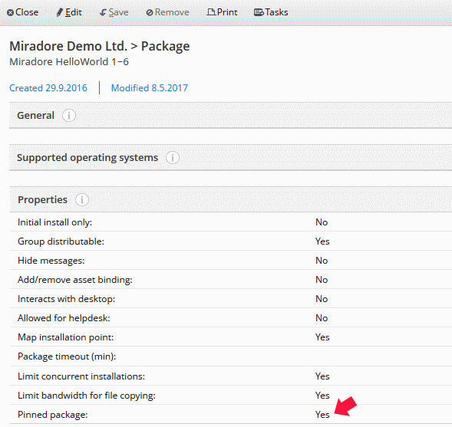Show info for General section
The image size is (452, 427).
69,116
